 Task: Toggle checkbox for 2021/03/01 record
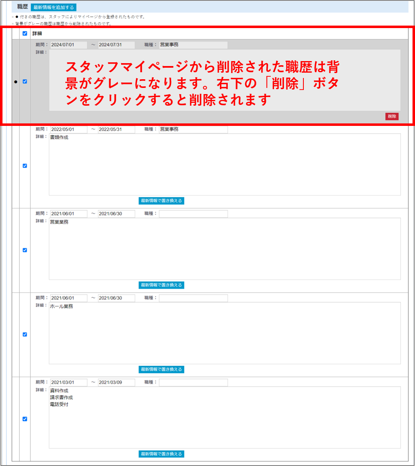pyautogui.click(x=25, y=419)
